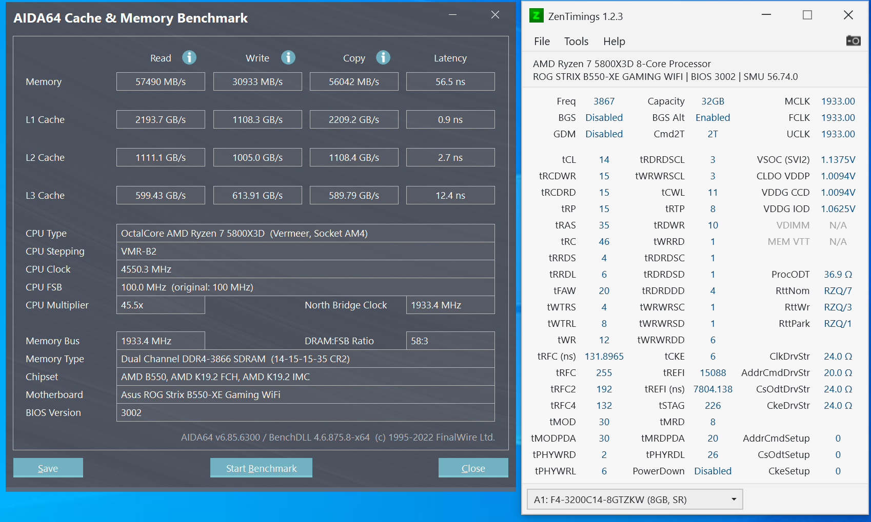
Task: Minimize the ZenTimings window
Action: 766,15
